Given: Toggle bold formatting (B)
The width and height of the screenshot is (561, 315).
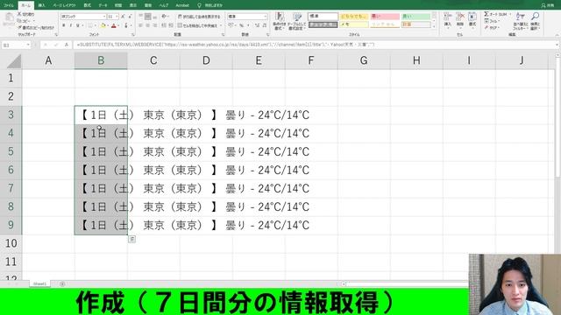Looking at the screenshot, I should click(64, 25).
